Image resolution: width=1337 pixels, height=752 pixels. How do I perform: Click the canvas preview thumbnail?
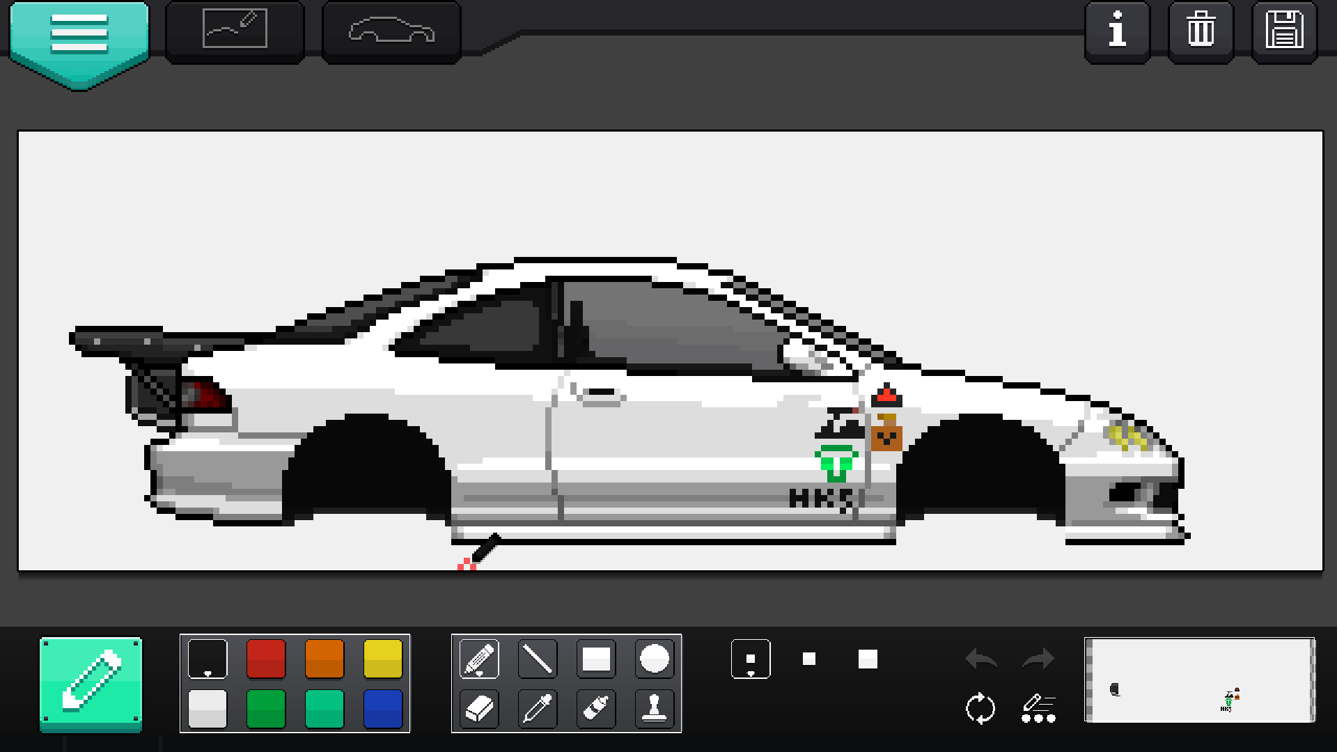coord(1199,680)
